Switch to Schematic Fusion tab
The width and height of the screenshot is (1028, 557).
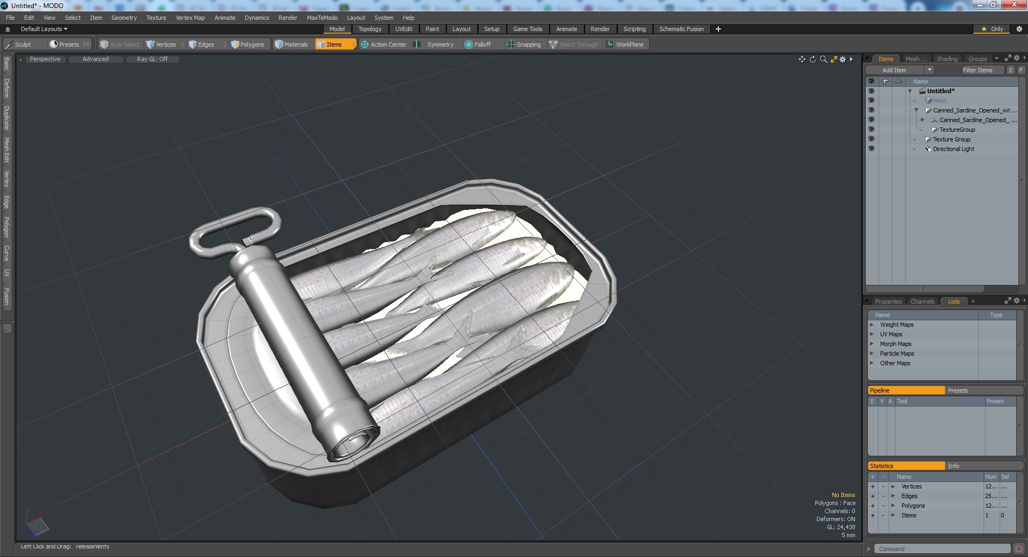click(681, 29)
